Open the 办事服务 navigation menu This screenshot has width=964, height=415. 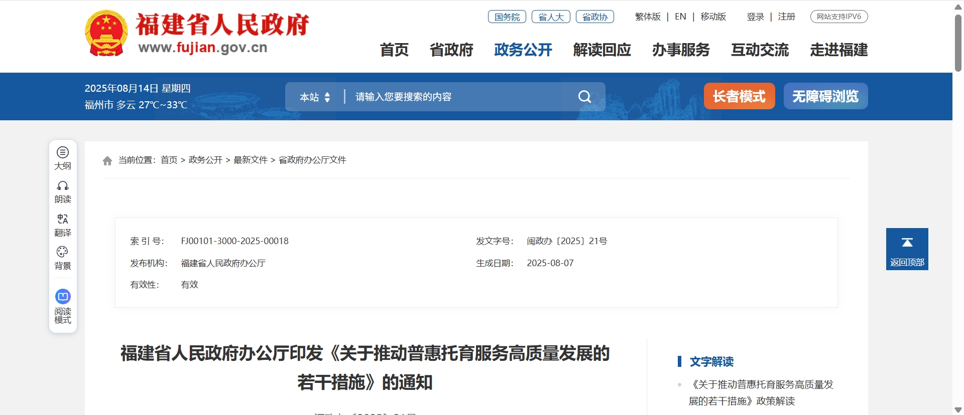pos(681,50)
